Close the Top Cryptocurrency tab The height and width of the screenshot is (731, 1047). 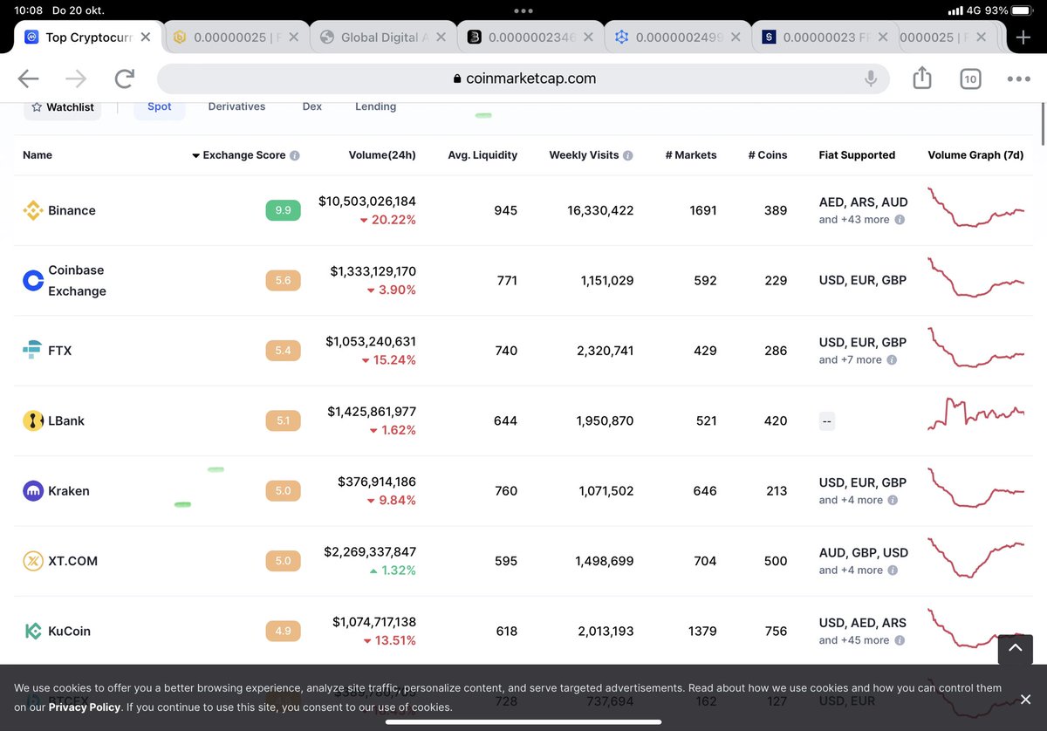pyautogui.click(x=146, y=38)
